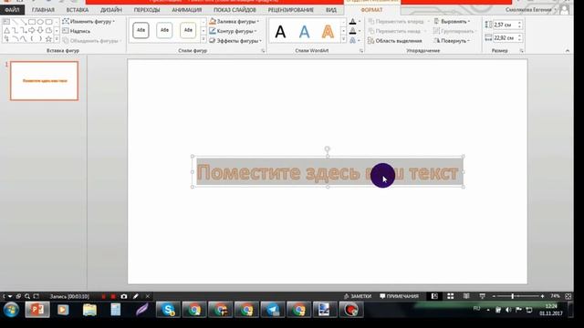This screenshot has width=584, height=328.
Task: Switch to slide sorter view
Action: pos(450,296)
